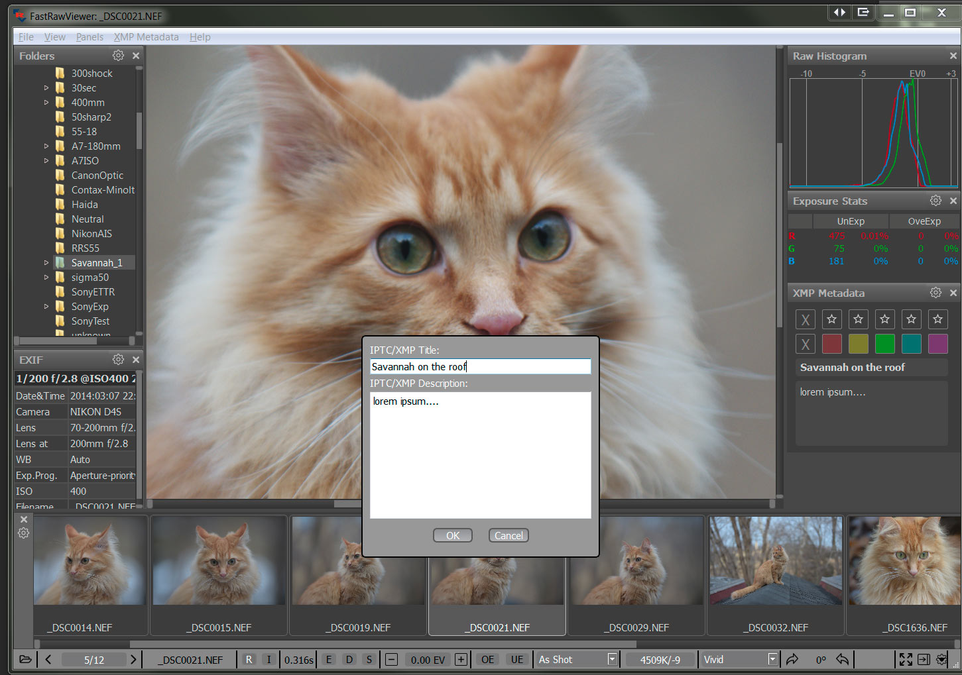Cancel the IPTC/XMP title dialog

[509, 535]
